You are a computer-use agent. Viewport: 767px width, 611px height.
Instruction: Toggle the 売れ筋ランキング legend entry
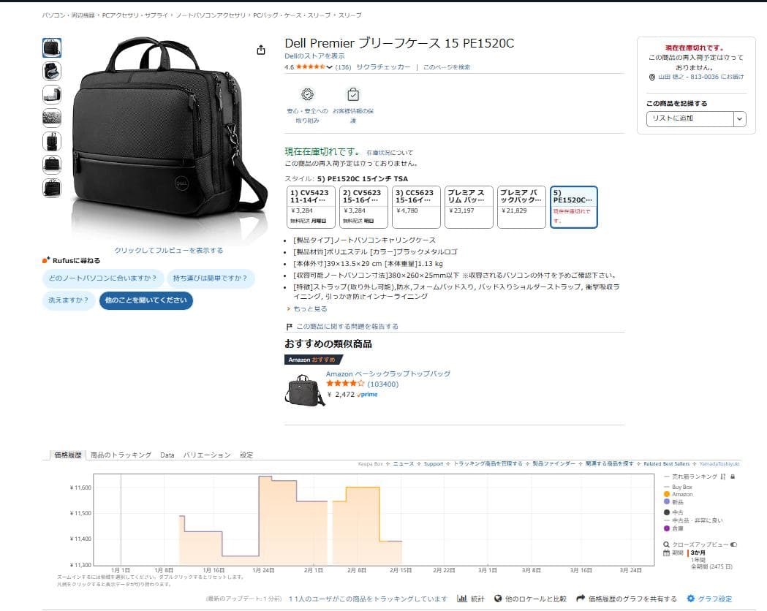pyautogui.click(x=691, y=477)
